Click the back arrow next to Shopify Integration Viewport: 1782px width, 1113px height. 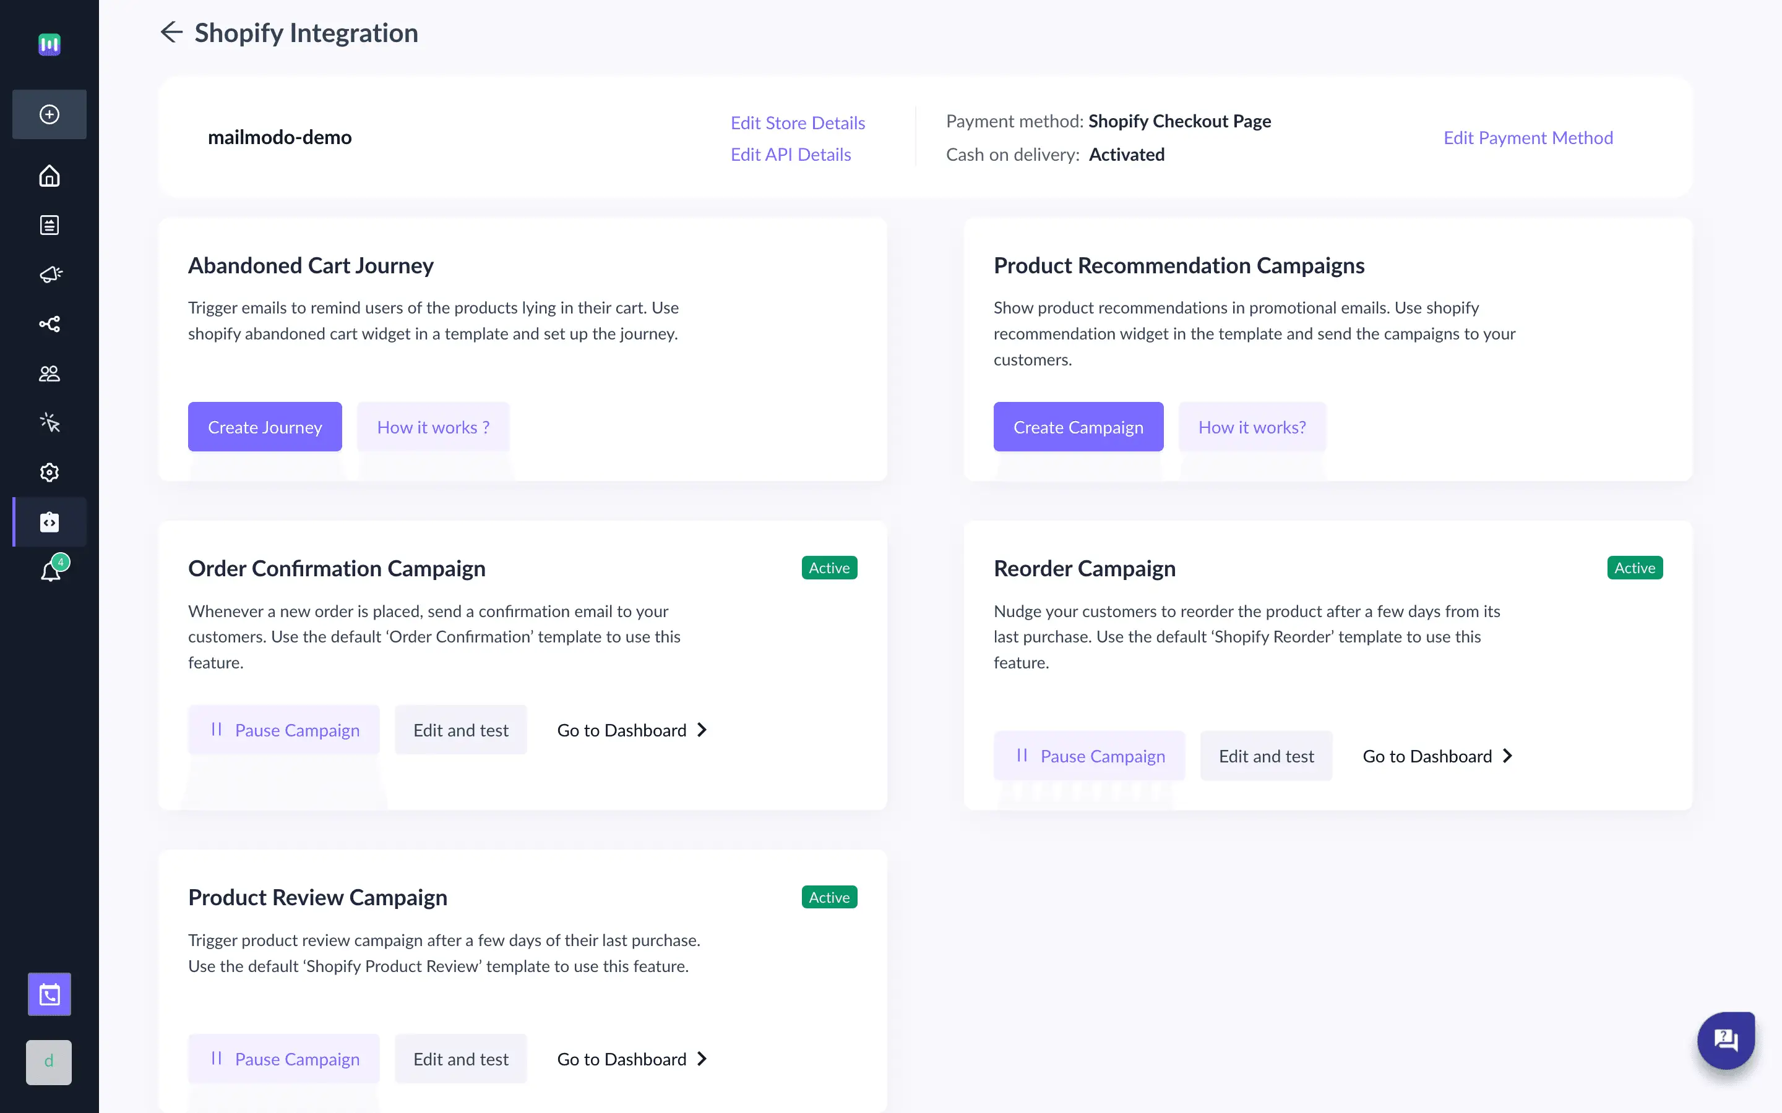(x=171, y=32)
